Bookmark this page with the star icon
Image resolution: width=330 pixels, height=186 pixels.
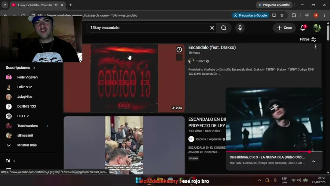click(282, 15)
